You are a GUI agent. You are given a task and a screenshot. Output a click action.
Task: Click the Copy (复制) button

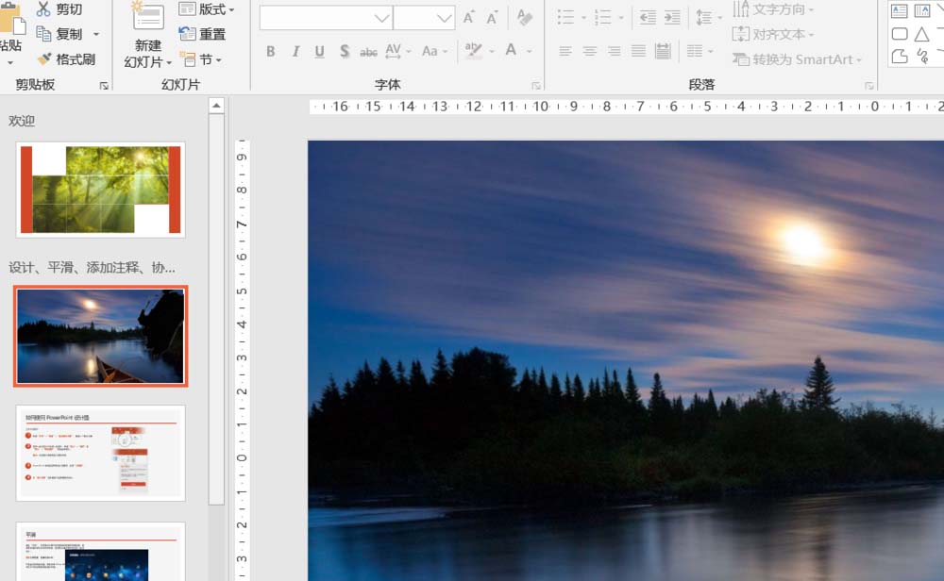point(59,34)
